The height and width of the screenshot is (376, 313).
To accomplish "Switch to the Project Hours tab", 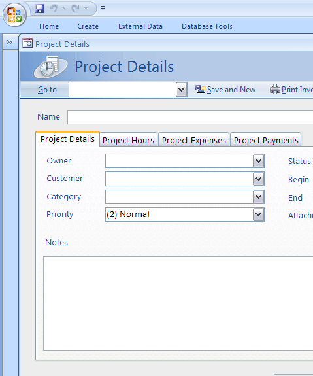I will [x=128, y=140].
